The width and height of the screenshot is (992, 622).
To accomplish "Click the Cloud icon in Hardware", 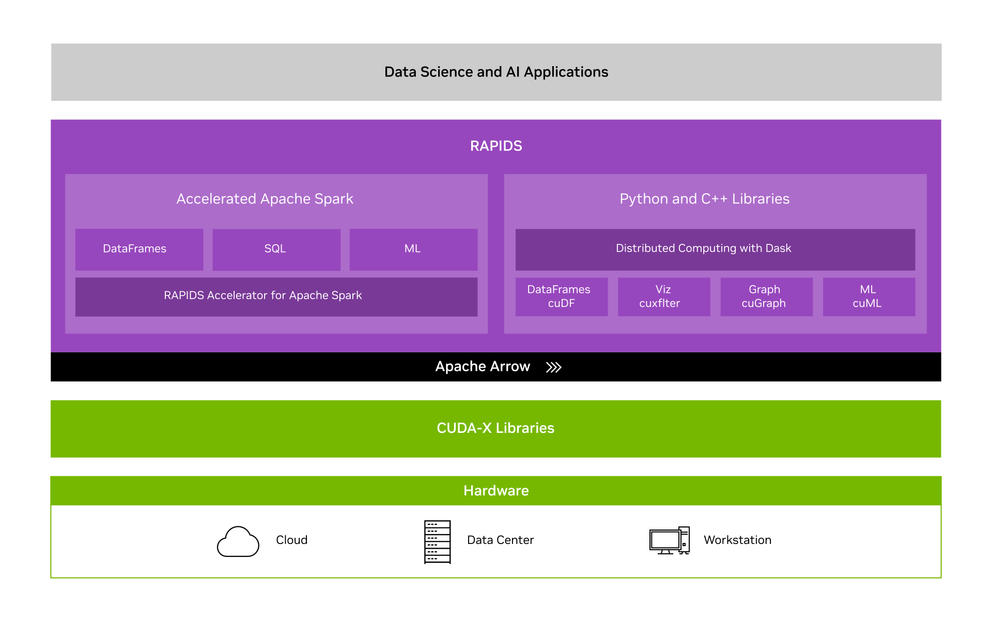I will 238,541.
